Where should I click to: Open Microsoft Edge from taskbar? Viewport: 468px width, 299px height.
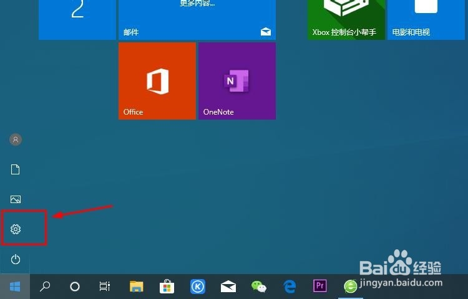click(x=290, y=287)
